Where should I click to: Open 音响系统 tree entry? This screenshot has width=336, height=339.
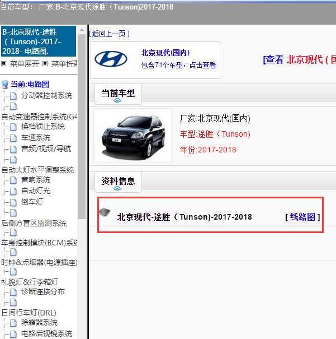(x=36, y=180)
